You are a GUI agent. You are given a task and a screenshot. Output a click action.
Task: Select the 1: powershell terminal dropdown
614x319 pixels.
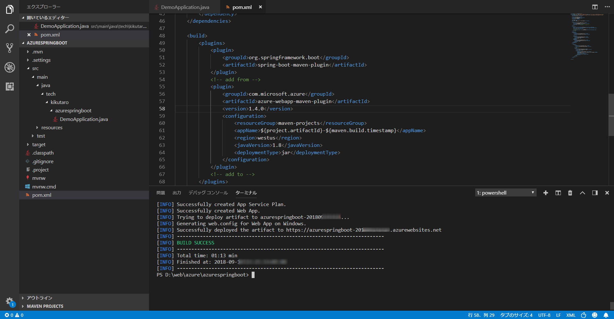tap(505, 193)
